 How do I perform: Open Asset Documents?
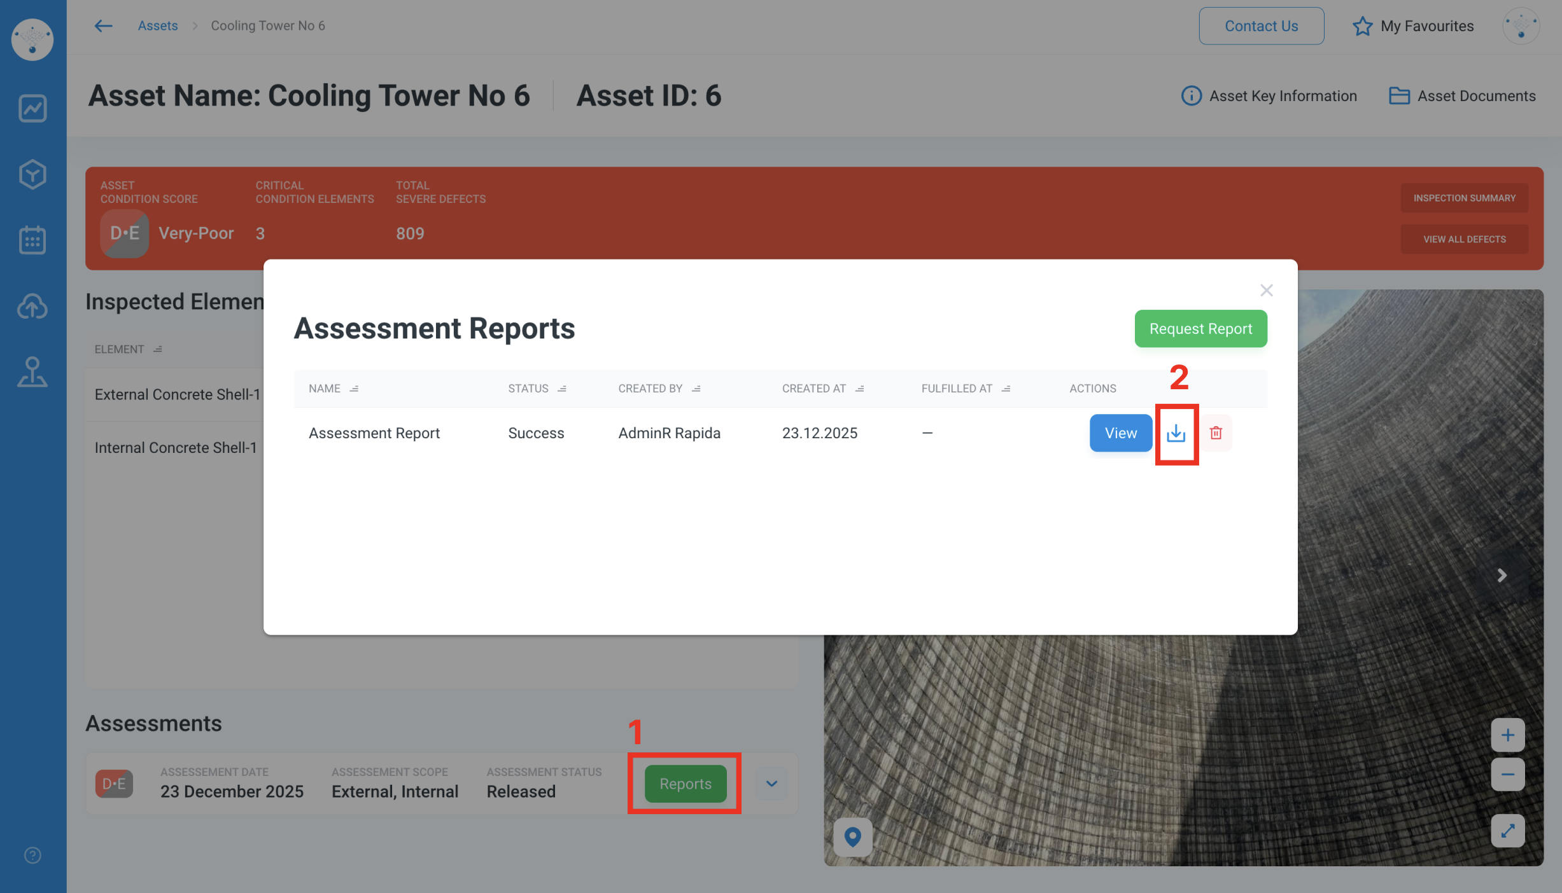pos(1463,96)
